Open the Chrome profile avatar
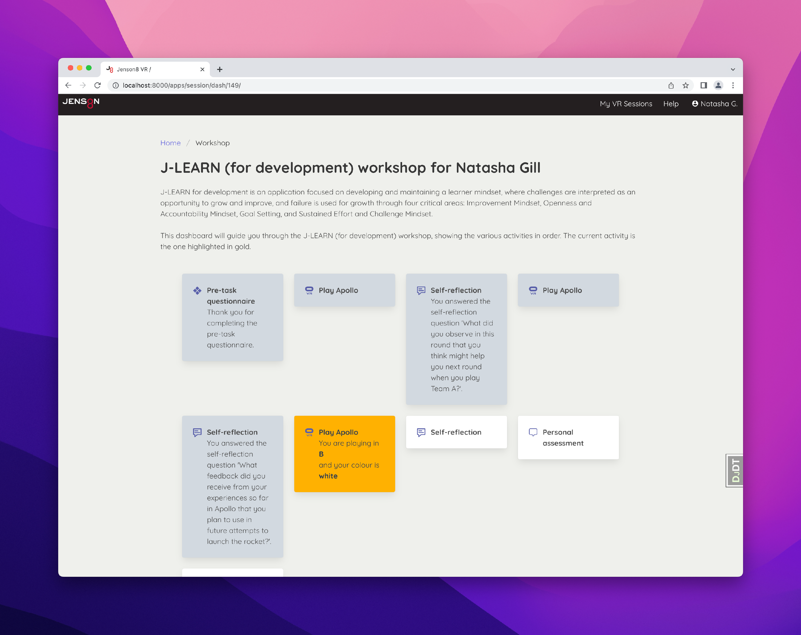The width and height of the screenshot is (801, 635). tap(718, 85)
